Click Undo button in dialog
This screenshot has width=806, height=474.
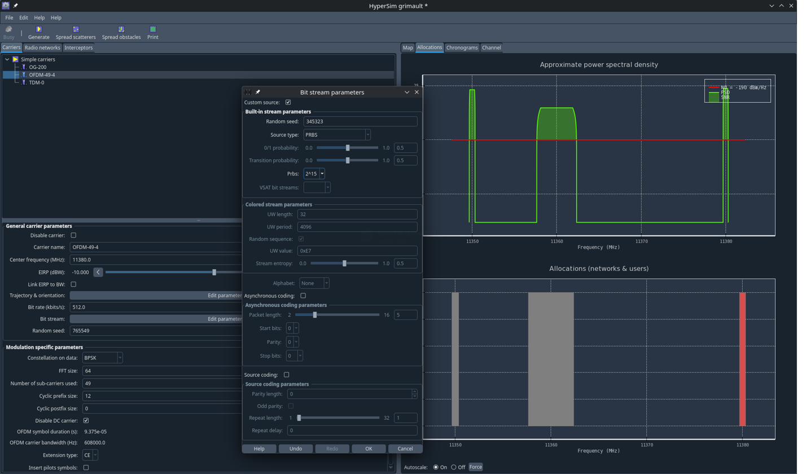point(296,449)
